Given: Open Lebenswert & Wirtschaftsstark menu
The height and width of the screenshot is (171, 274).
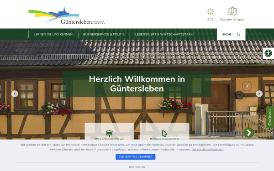Looking at the screenshot, I should pyautogui.click(x=164, y=34).
